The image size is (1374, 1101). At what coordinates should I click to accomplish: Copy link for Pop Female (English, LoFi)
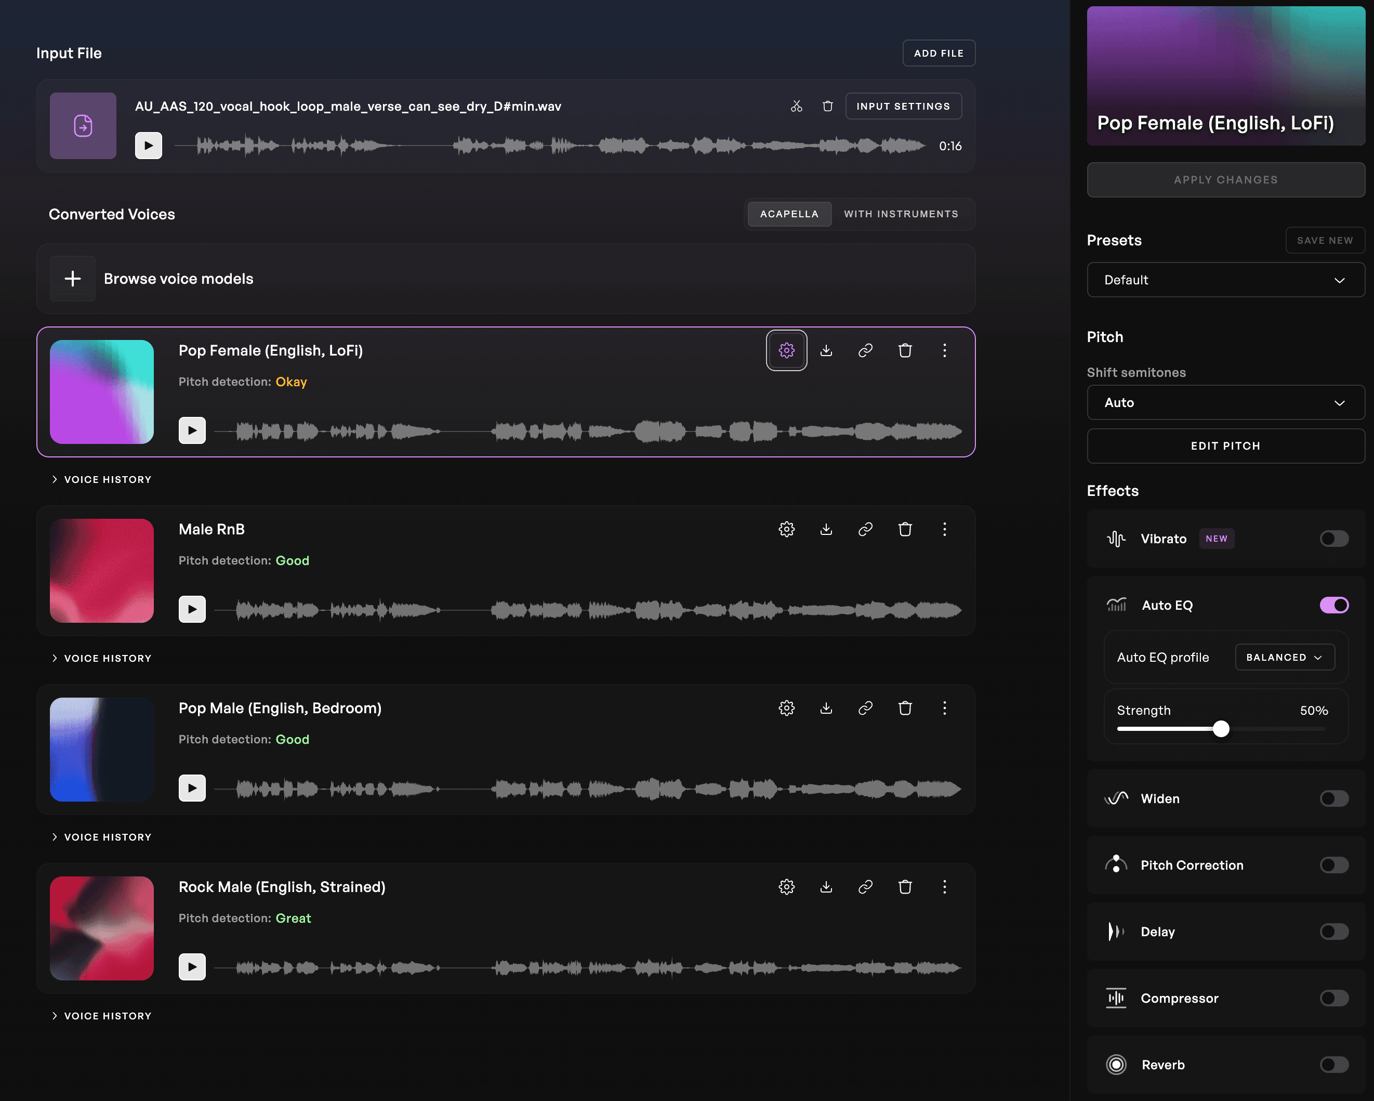coord(865,350)
